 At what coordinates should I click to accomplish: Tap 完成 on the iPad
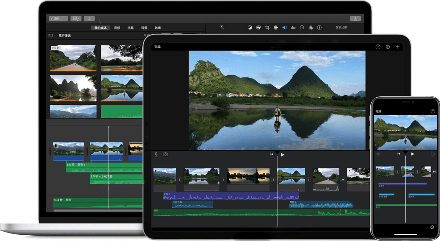(x=158, y=47)
